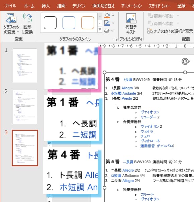The height and width of the screenshot is (202, 194).
Task: Apply the orange outline graphic style
Action: 88,23
